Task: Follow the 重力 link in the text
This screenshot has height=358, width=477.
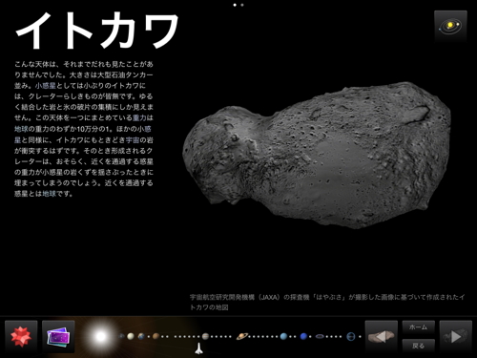Action: point(139,118)
